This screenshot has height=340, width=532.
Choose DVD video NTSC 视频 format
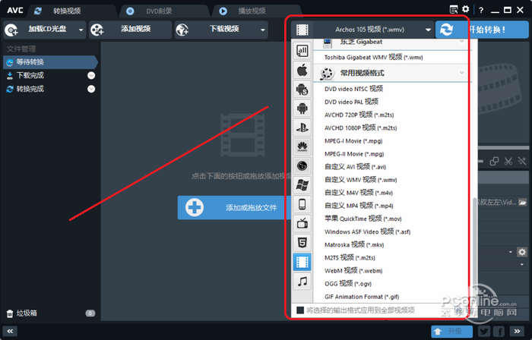click(x=353, y=89)
